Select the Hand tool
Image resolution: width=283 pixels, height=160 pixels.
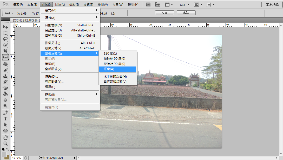pyautogui.click(x=5, y=138)
